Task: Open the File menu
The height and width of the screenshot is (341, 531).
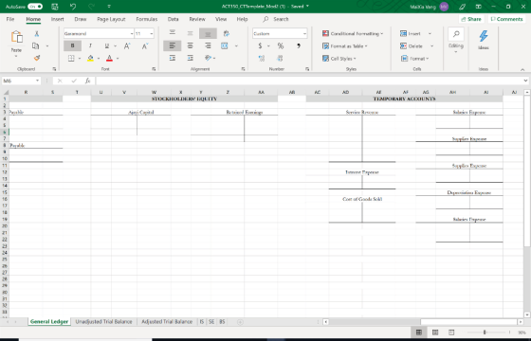Action: (10, 19)
